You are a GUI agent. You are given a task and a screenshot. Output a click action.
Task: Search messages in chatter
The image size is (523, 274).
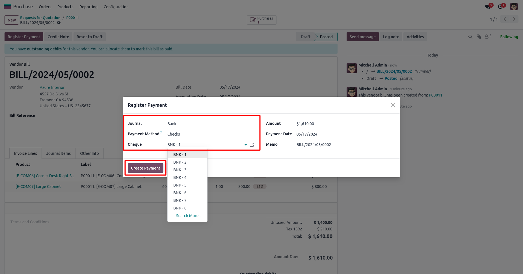click(470, 37)
